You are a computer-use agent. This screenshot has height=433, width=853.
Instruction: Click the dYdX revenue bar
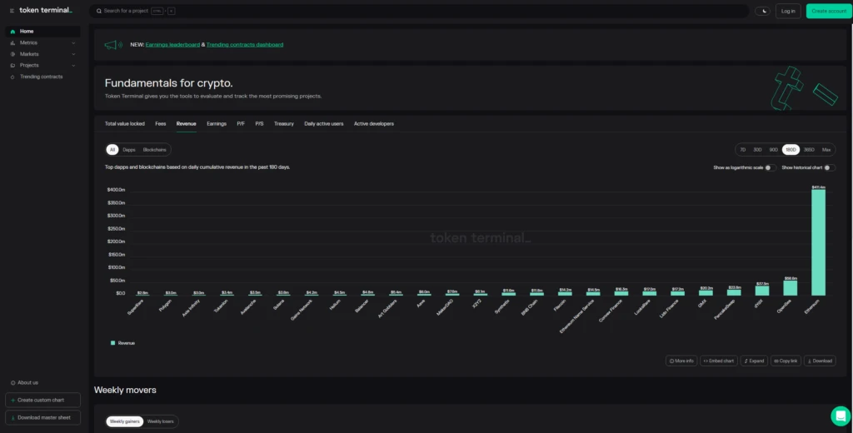tap(762, 291)
